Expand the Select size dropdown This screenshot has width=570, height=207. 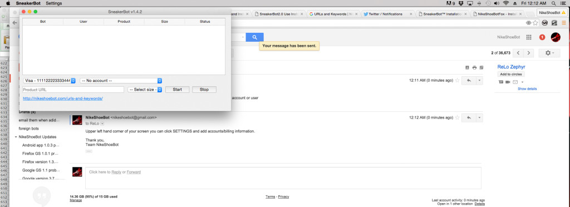pyautogui.click(x=145, y=90)
